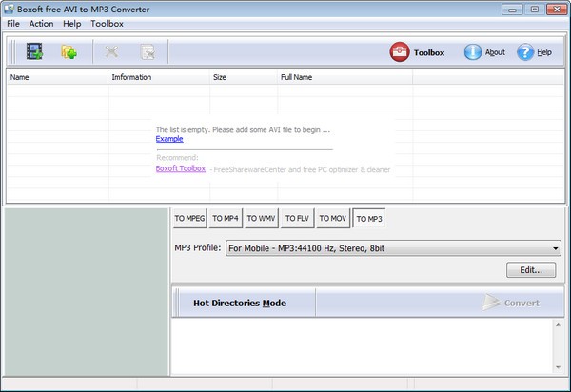Click the Edit... button
The width and height of the screenshot is (571, 392).
[x=531, y=270]
